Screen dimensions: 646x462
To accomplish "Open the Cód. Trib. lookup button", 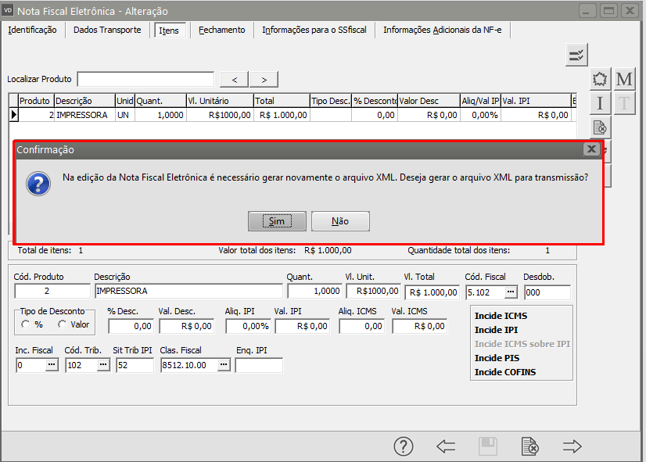I will (102, 365).
